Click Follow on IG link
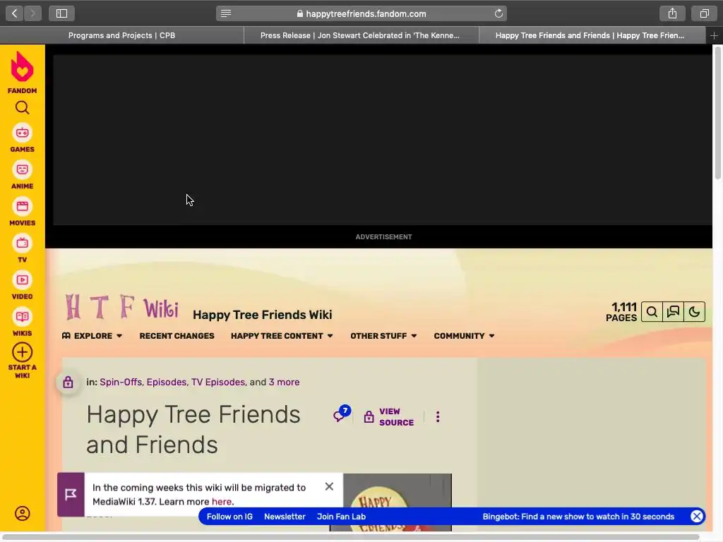The width and height of the screenshot is (723, 542). (229, 517)
